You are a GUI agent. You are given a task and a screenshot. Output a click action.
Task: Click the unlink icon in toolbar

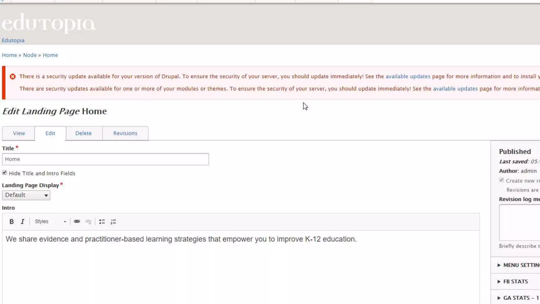(x=88, y=222)
